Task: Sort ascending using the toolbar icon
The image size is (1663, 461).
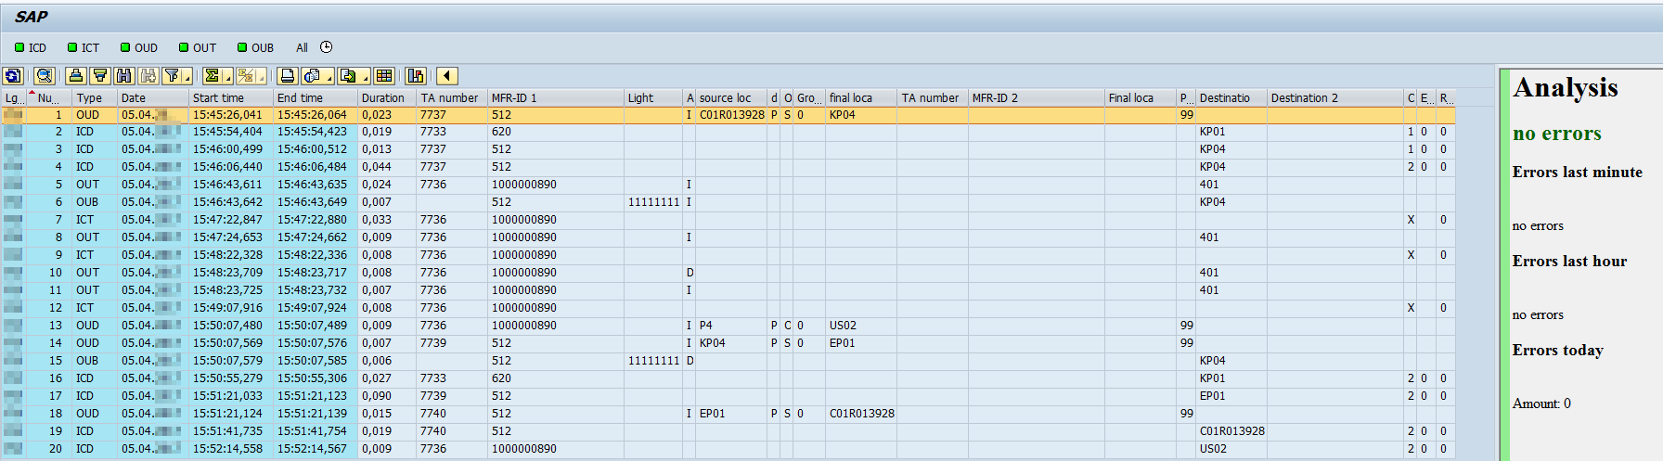Action: click(77, 76)
